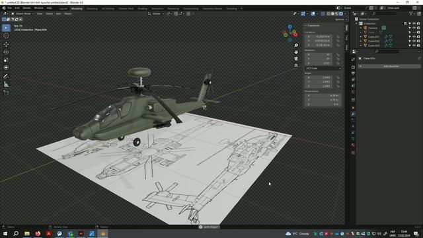Screen dimensions: 423x238
Task: Open the XYZ Euler rotation mode dropdown
Action: [323, 69]
